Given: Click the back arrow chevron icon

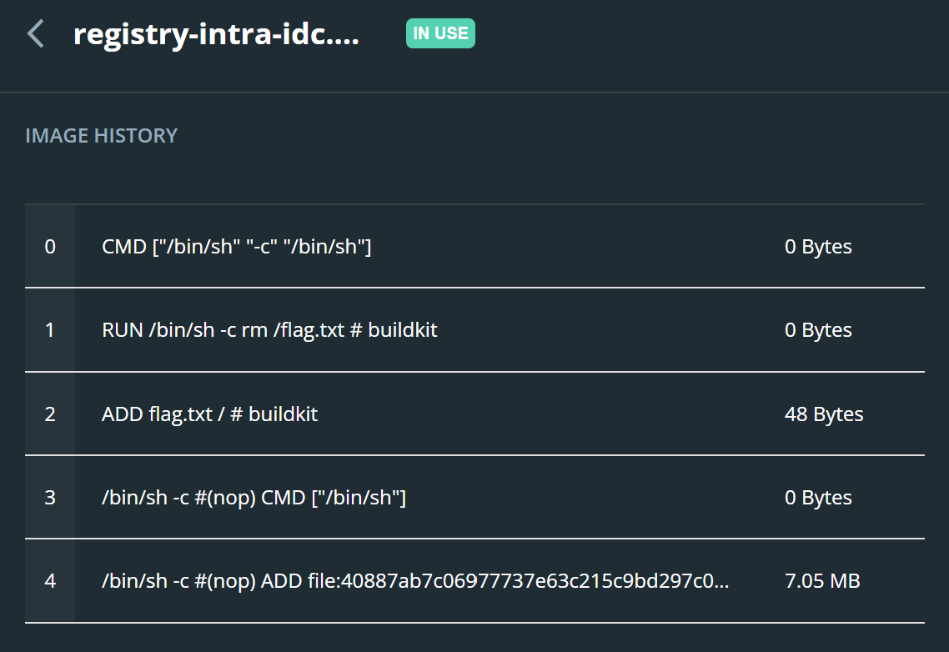Looking at the screenshot, I should 36,33.
